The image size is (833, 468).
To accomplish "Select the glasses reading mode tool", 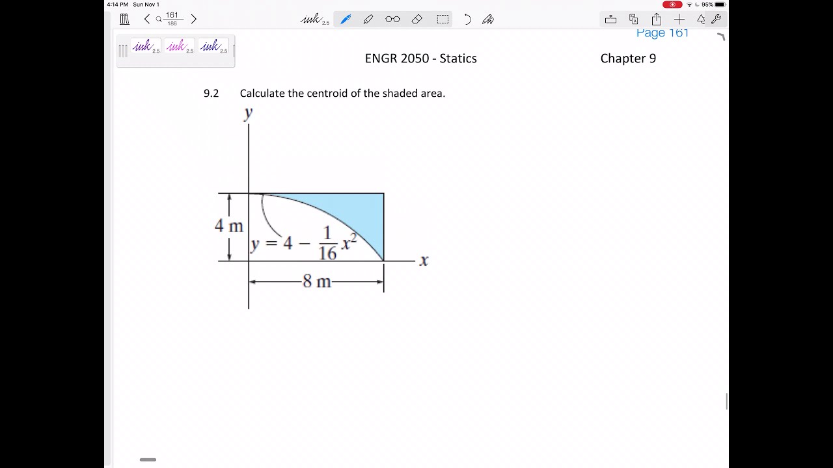I will pos(392,19).
